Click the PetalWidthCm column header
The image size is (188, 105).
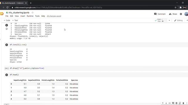pyautogui.click(x=62, y=80)
